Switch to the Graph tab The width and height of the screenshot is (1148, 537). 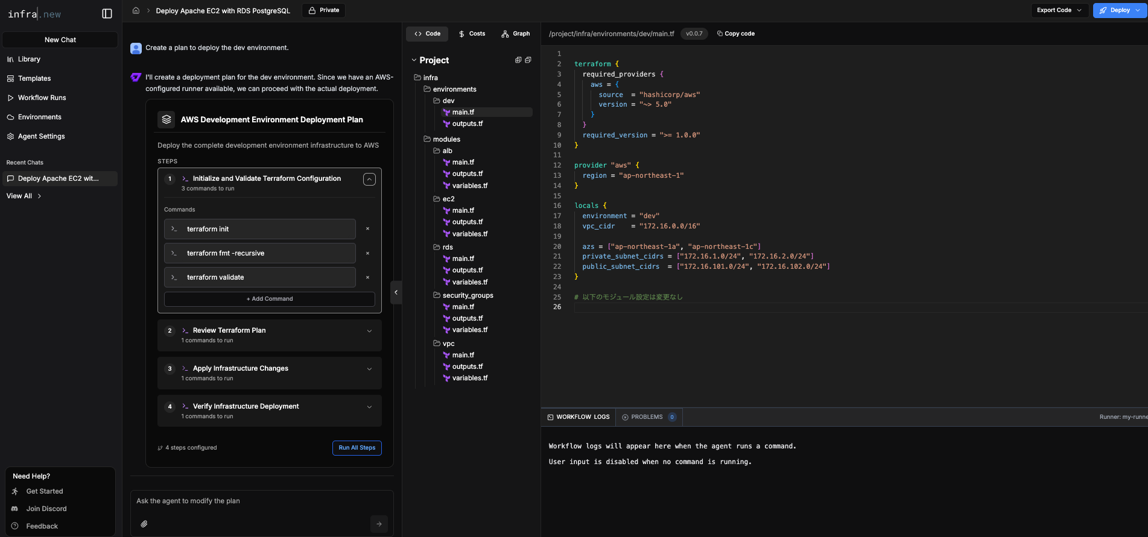[516, 34]
